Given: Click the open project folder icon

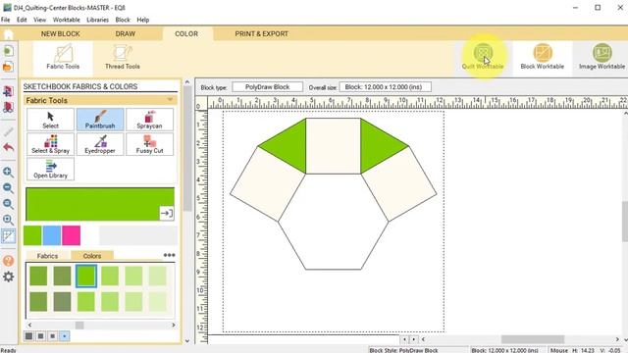Looking at the screenshot, I should point(9,67).
